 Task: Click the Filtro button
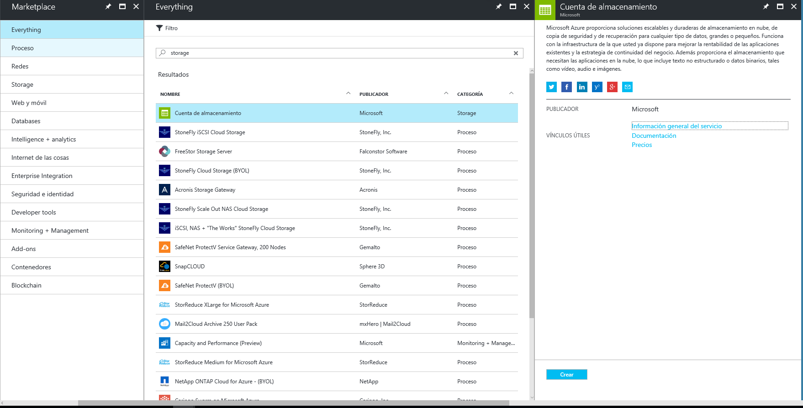[167, 28]
